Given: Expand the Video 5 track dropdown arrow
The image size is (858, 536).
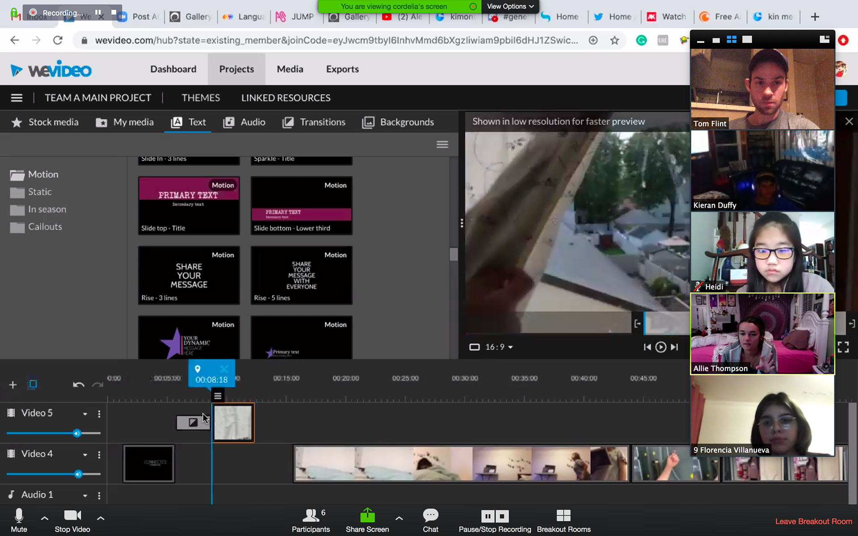Looking at the screenshot, I should click(85, 414).
